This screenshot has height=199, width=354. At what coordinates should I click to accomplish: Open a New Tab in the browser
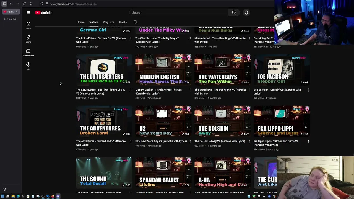coord(10,19)
